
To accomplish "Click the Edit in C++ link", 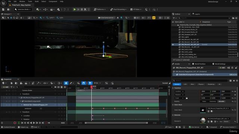I will [x=233, y=74].
